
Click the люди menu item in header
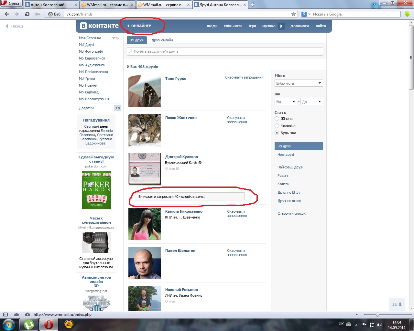(212, 26)
